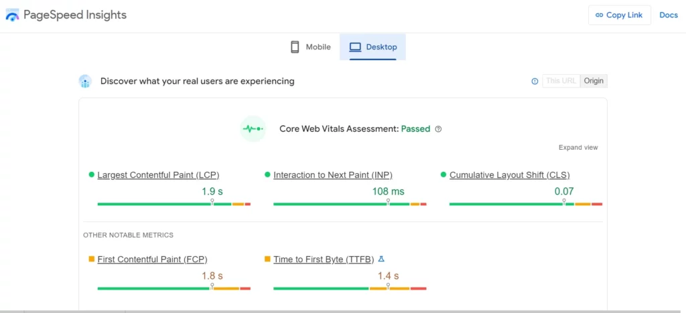Viewport: 686px width, 313px height.
Task: Click the 1.4 s TTFB value
Action: pos(388,276)
